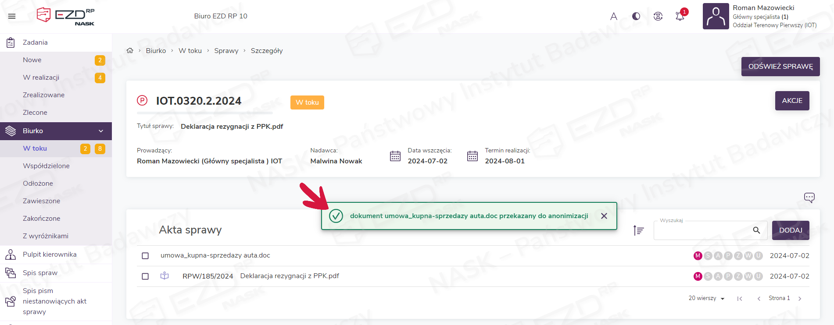Click the Wyszukaj search field
Viewport: 834px width, 325px height.
pyautogui.click(x=702, y=230)
